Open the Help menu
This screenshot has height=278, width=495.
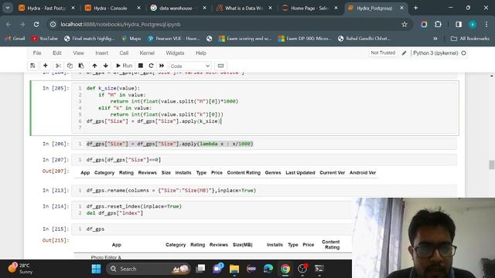(x=201, y=53)
